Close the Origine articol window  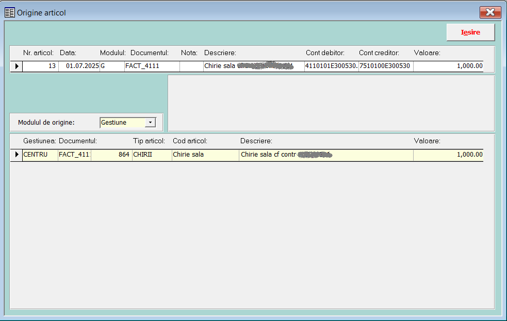pyautogui.click(x=490, y=12)
